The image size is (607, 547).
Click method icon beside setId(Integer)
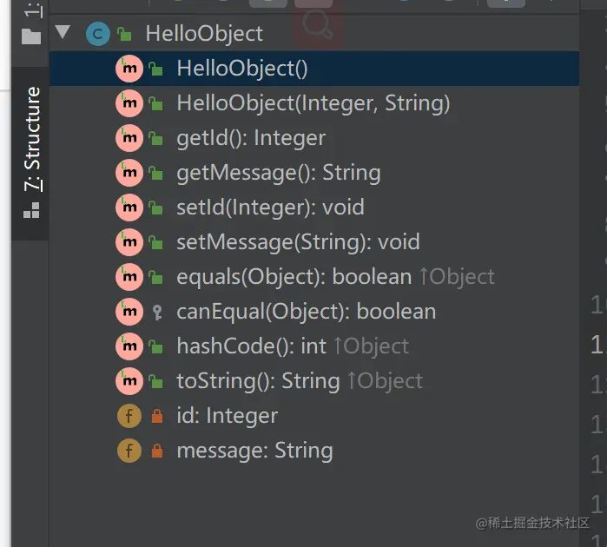point(129,208)
